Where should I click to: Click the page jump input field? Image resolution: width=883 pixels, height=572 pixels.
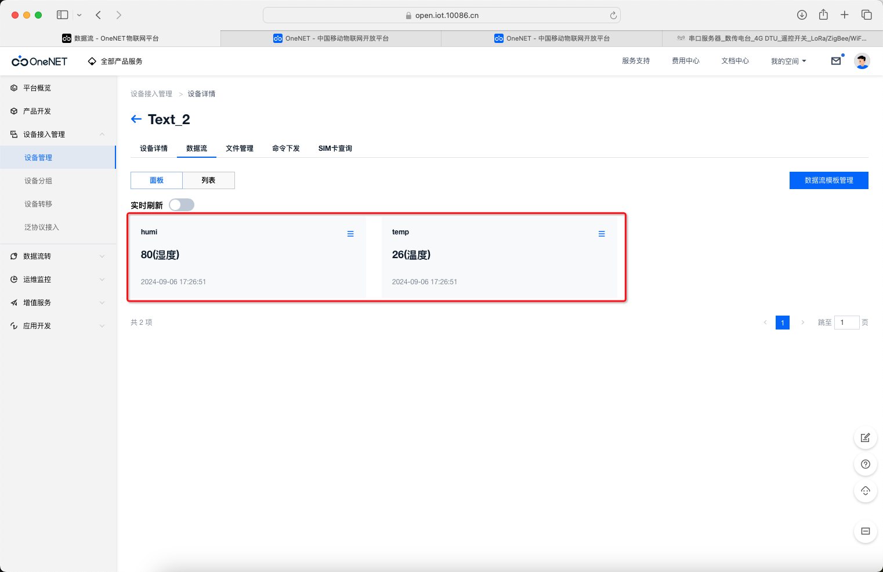click(846, 323)
